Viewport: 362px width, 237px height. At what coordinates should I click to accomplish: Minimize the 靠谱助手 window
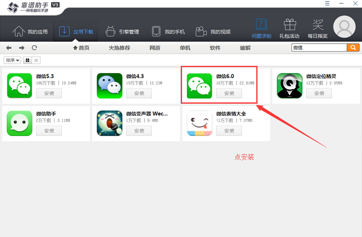[x=342, y=3]
